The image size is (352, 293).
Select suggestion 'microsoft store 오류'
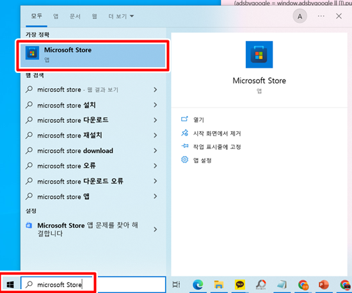tap(67, 166)
